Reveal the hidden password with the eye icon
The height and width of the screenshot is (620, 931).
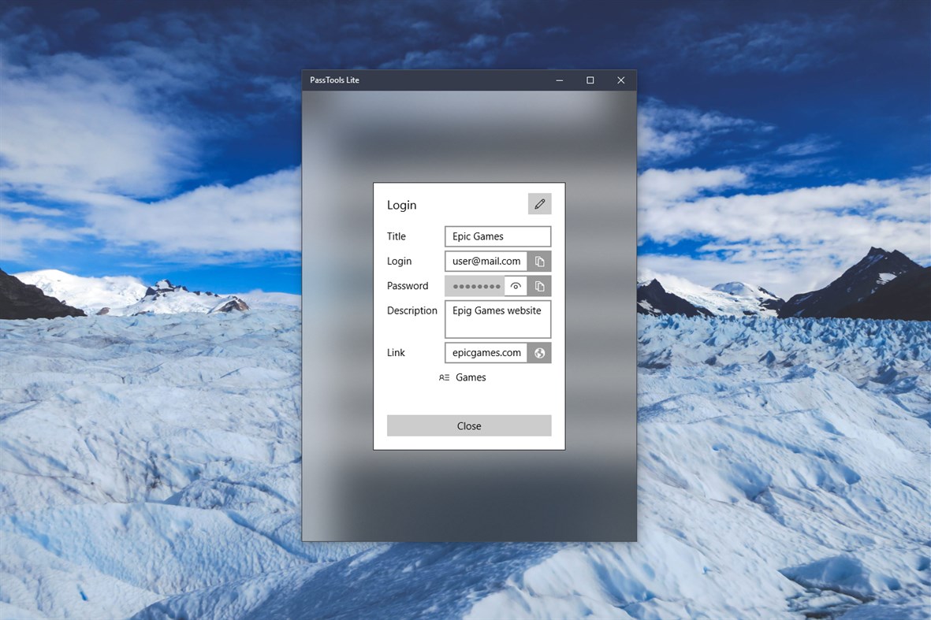tap(515, 285)
